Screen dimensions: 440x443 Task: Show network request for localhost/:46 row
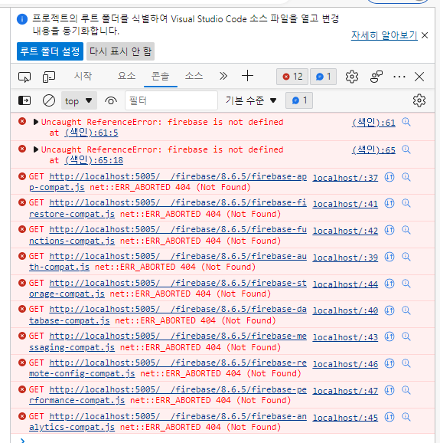[x=389, y=363]
